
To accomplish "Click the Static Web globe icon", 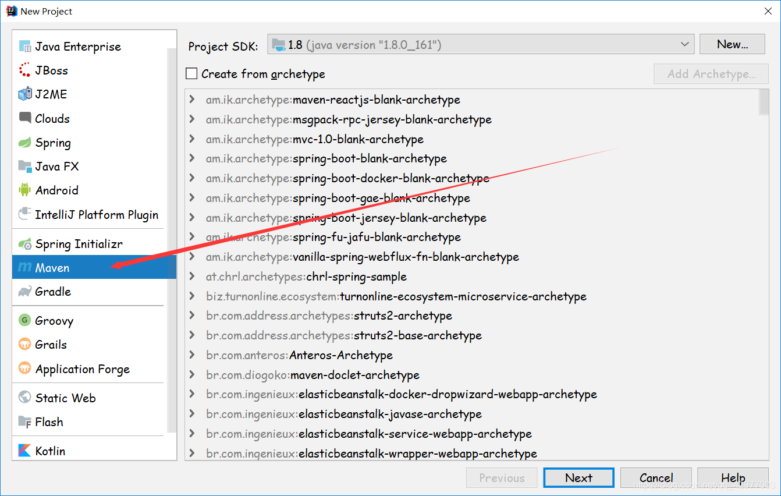I will click(24, 398).
